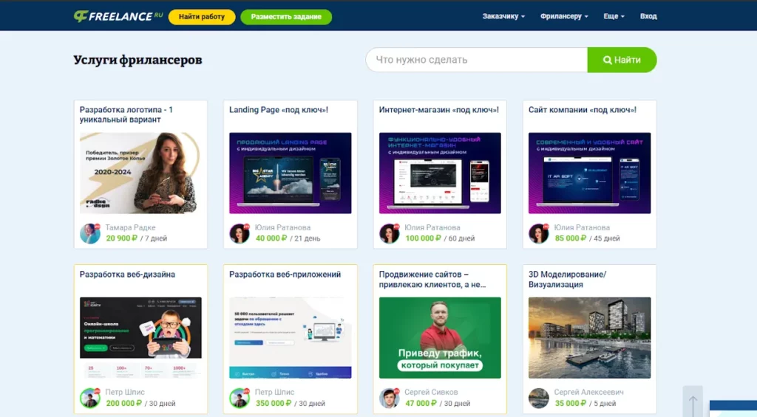Click Тамара Радке's avatar icon
The height and width of the screenshot is (417, 757).
tap(90, 233)
